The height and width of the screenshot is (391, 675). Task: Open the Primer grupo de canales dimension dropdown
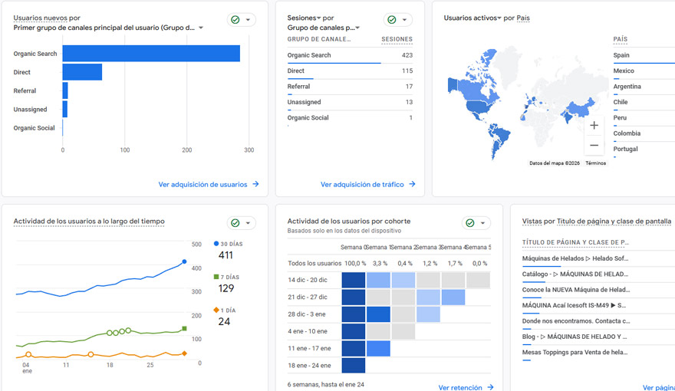point(201,28)
